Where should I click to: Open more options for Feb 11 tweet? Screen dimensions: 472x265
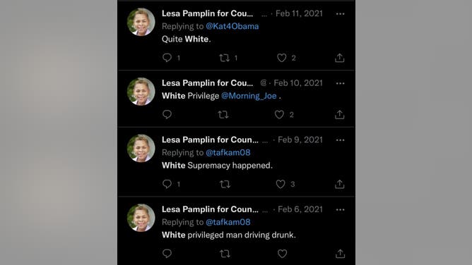point(340,14)
